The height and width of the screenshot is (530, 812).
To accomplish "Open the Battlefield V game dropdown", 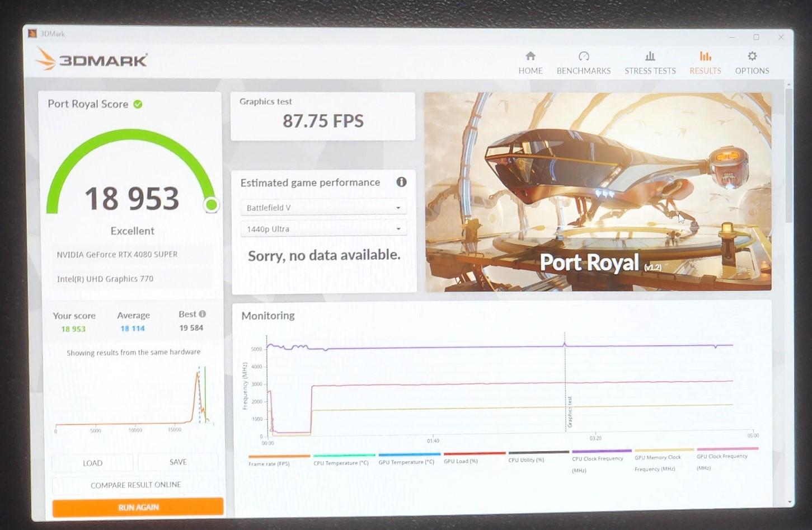I will point(323,208).
